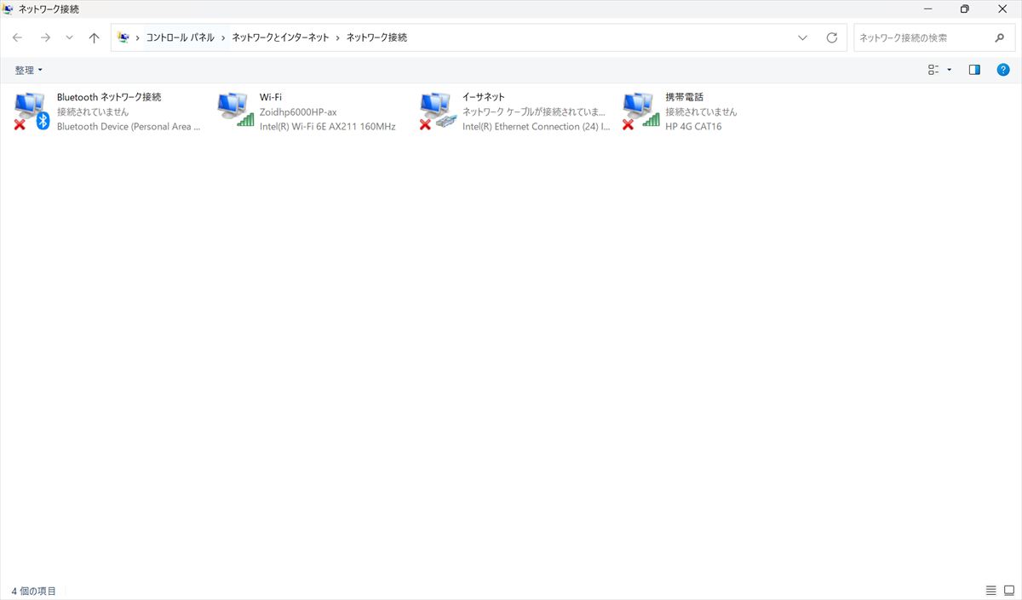This screenshot has height=600, width=1022.
Task: Go up one folder level
Action: [x=95, y=37]
